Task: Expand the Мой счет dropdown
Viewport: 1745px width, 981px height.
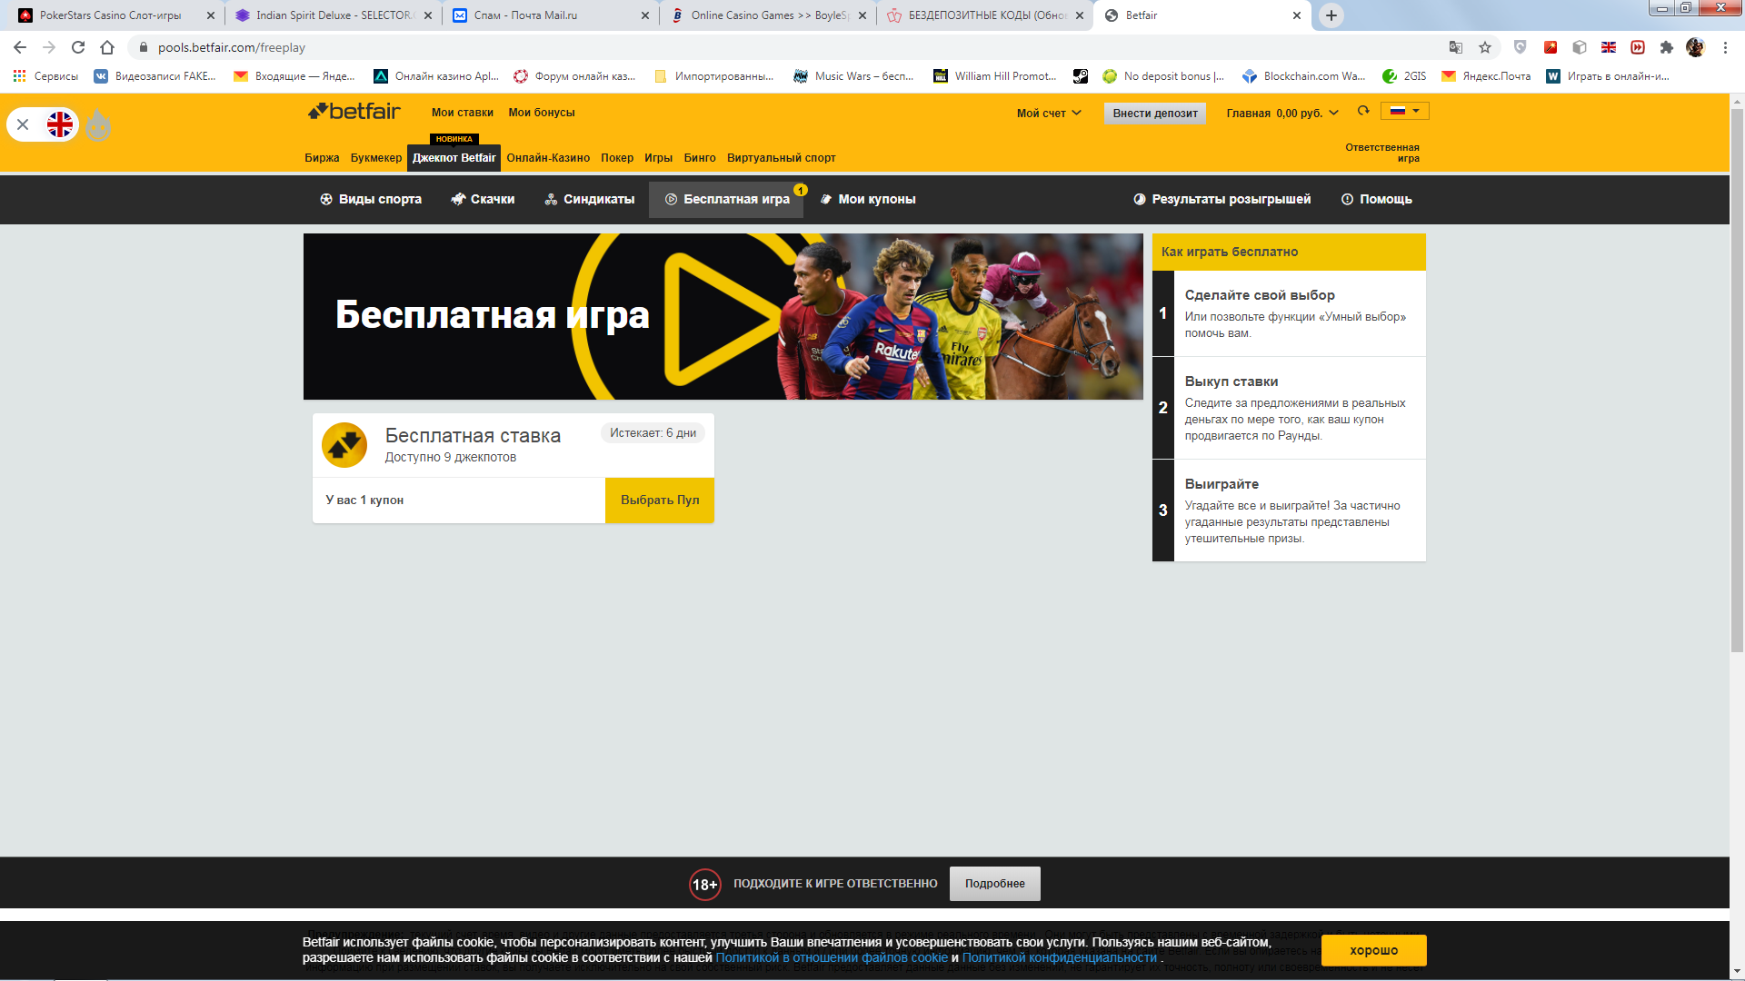Action: click(1049, 113)
